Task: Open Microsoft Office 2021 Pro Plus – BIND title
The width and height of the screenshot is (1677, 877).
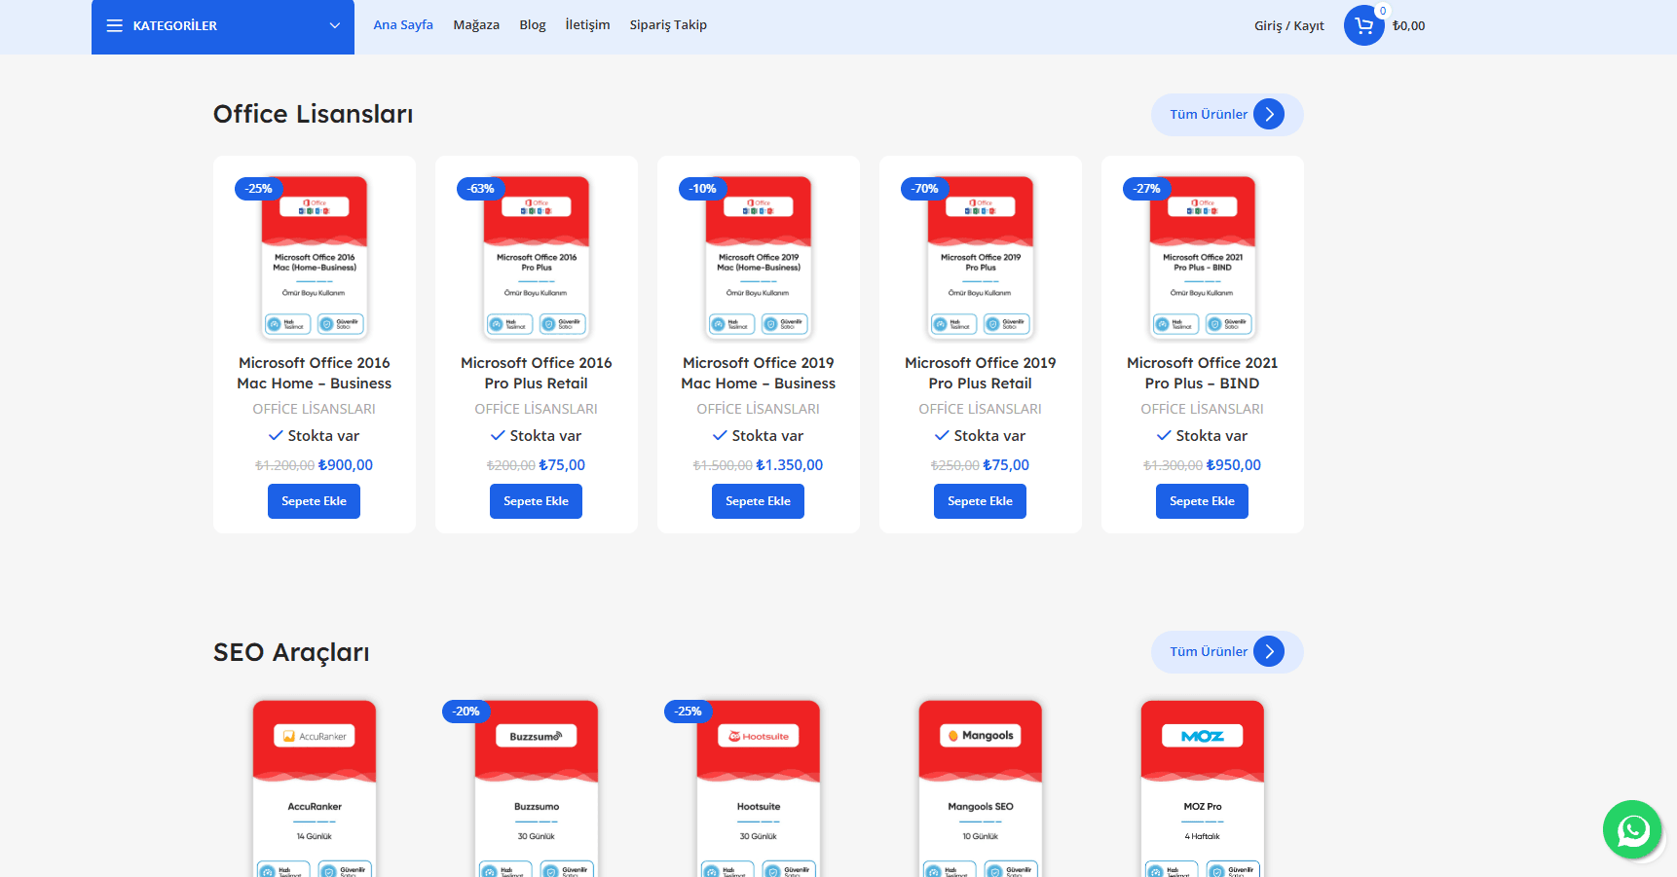Action: (x=1203, y=373)
